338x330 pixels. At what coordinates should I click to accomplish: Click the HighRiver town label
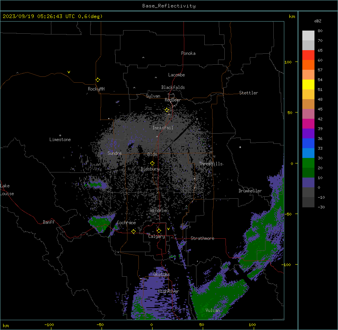tap(169, 291)
